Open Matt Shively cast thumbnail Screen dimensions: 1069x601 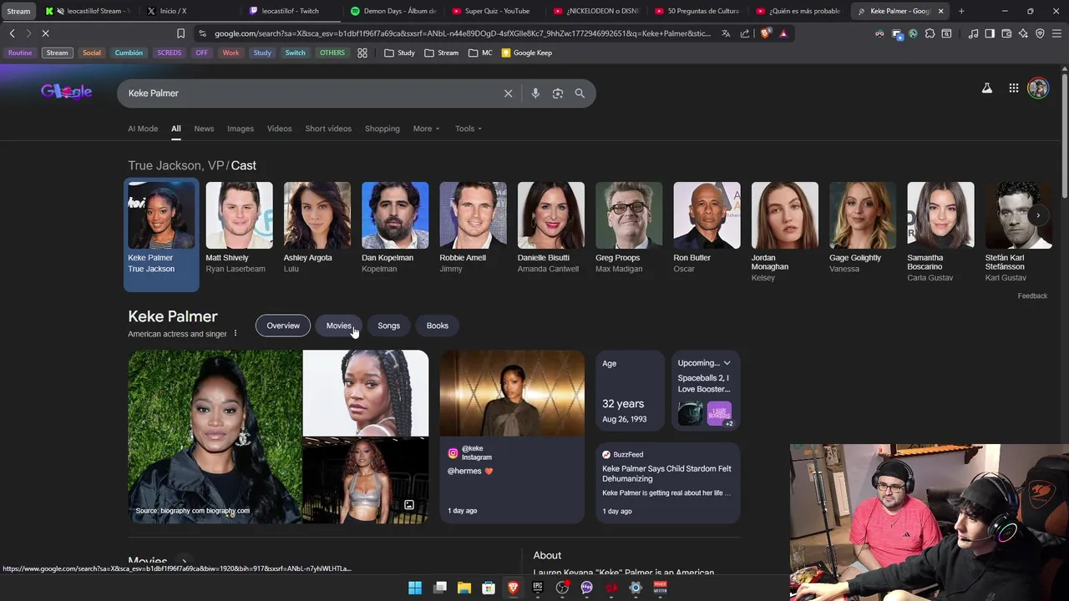click(239, 215)
